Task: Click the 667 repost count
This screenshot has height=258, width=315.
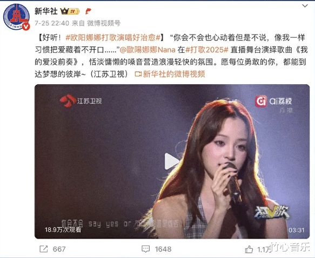Action: pyautogui.click(x=59, y=249)
